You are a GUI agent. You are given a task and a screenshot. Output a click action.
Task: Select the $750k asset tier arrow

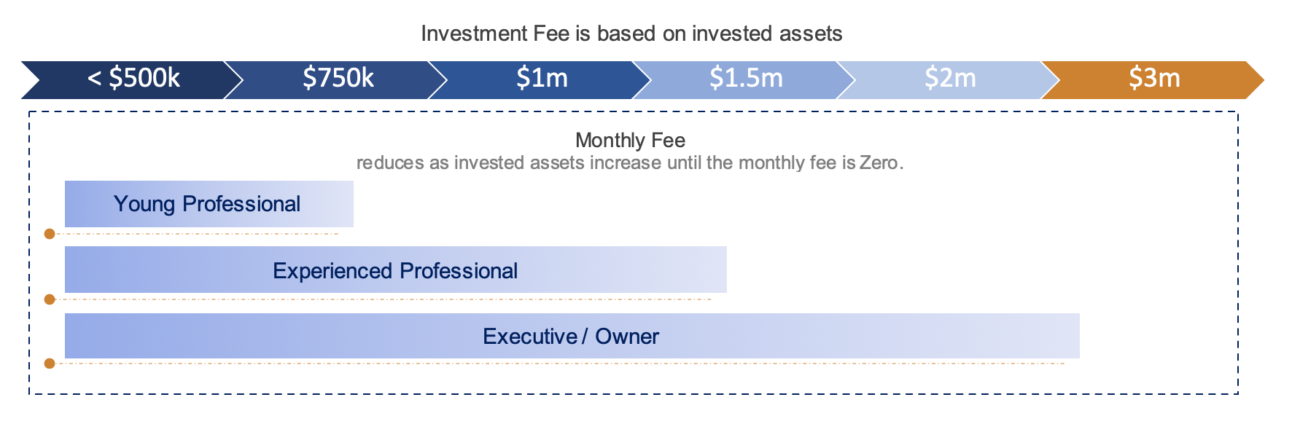point(338,79)
